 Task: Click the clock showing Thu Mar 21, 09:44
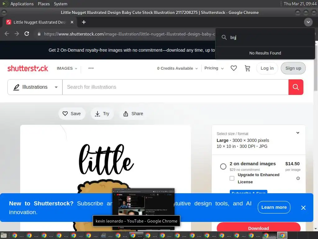[x=300, y=4]
